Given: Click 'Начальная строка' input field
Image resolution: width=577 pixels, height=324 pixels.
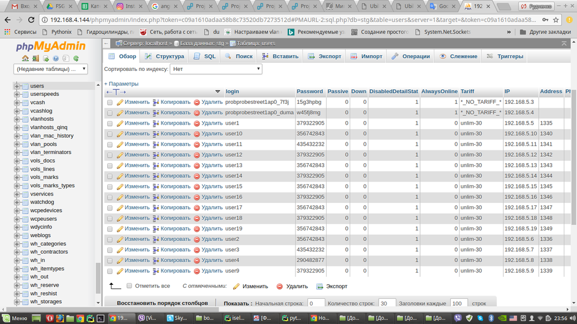Looking at the screenshot, I should (x=316, y=303).
